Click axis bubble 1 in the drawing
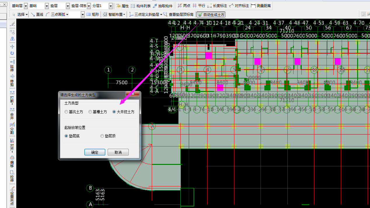The width and height of the screenshot is (370, 208). click(109, 70)
